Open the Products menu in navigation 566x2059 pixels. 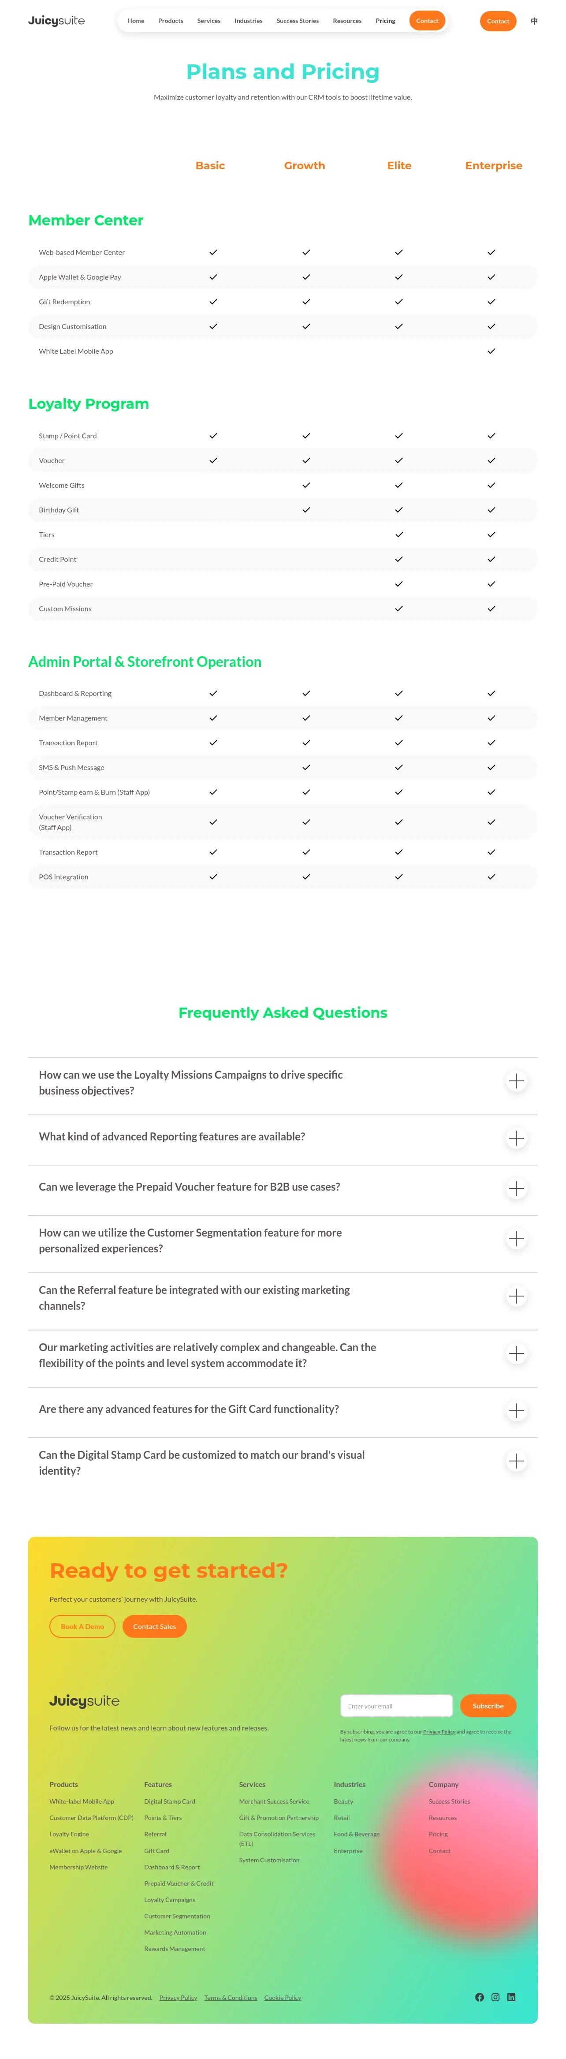[170, 21]
